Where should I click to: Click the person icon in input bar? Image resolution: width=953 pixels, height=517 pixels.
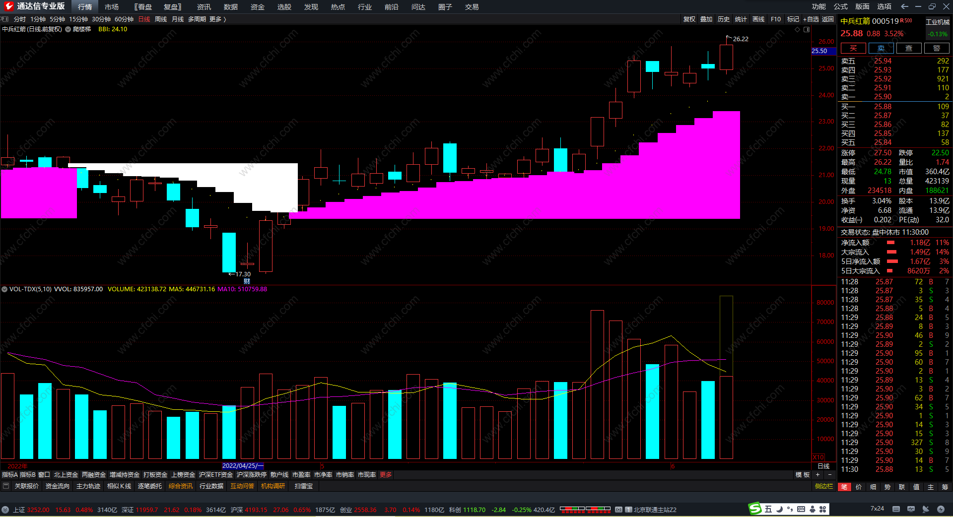813,509
